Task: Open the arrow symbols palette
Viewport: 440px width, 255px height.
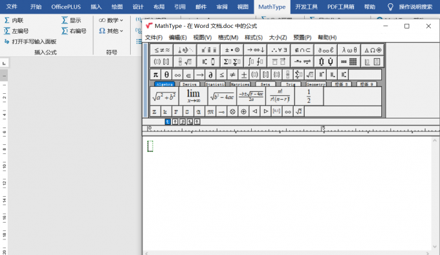Action: (256, 50)
